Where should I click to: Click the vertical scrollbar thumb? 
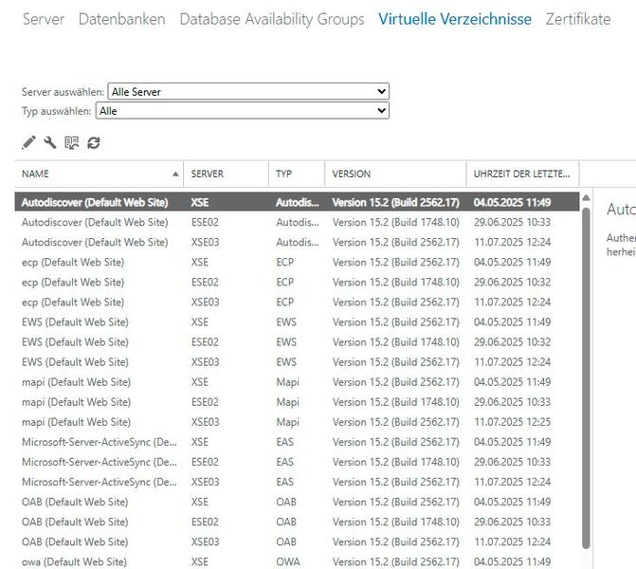[x=586, y=377]
